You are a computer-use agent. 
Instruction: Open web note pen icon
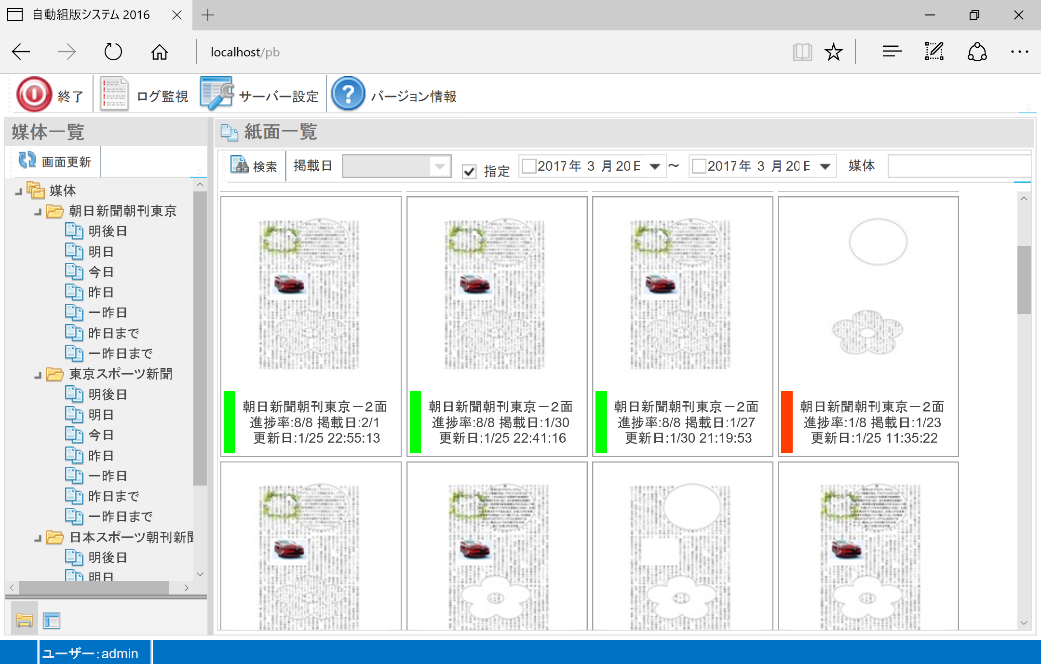tap(934, 51)
